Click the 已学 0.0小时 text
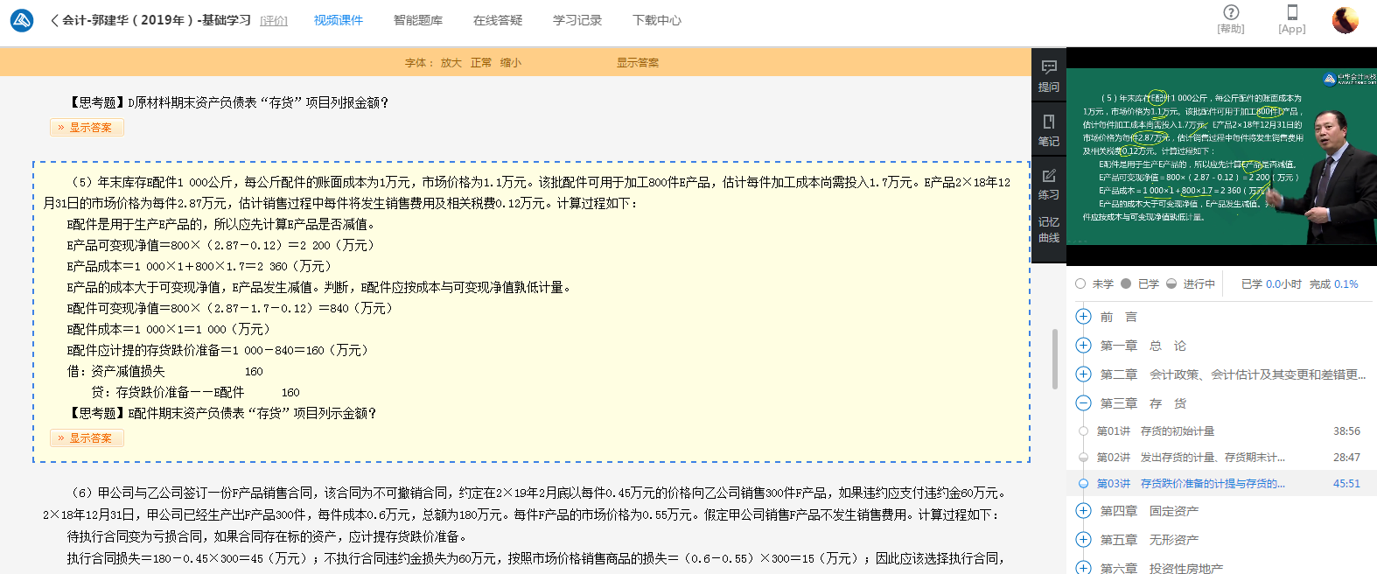The height and width of the screenshot is (574, 1377). [x=1271, y=284]
